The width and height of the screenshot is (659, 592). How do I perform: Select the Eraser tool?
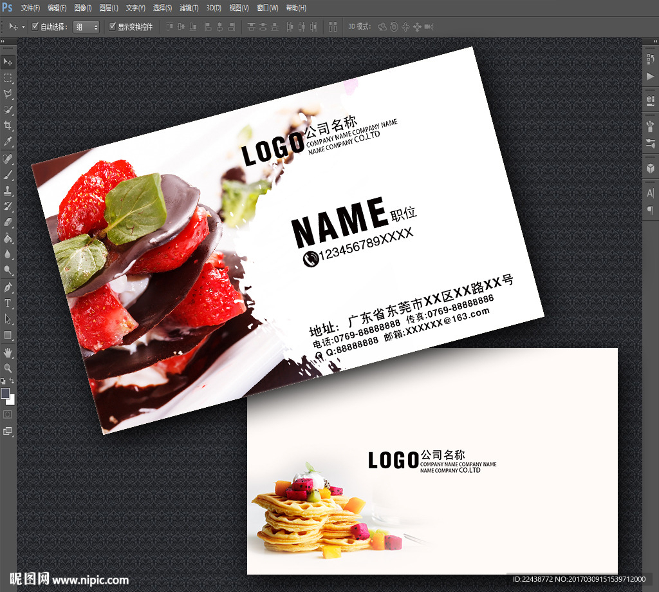click(8, 222)
